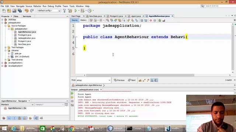Close the NewClass.java tab
The image size is (236, 132).
(104, 16)
